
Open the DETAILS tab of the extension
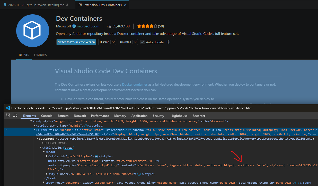24,55
